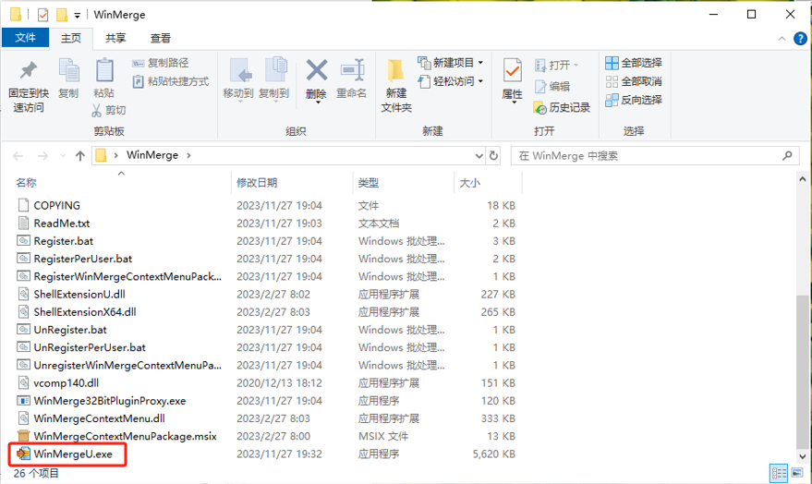This screenshot has width=812, height=484.
Task: Click the blue Help question mark icon
Action: tap(800, 39)
